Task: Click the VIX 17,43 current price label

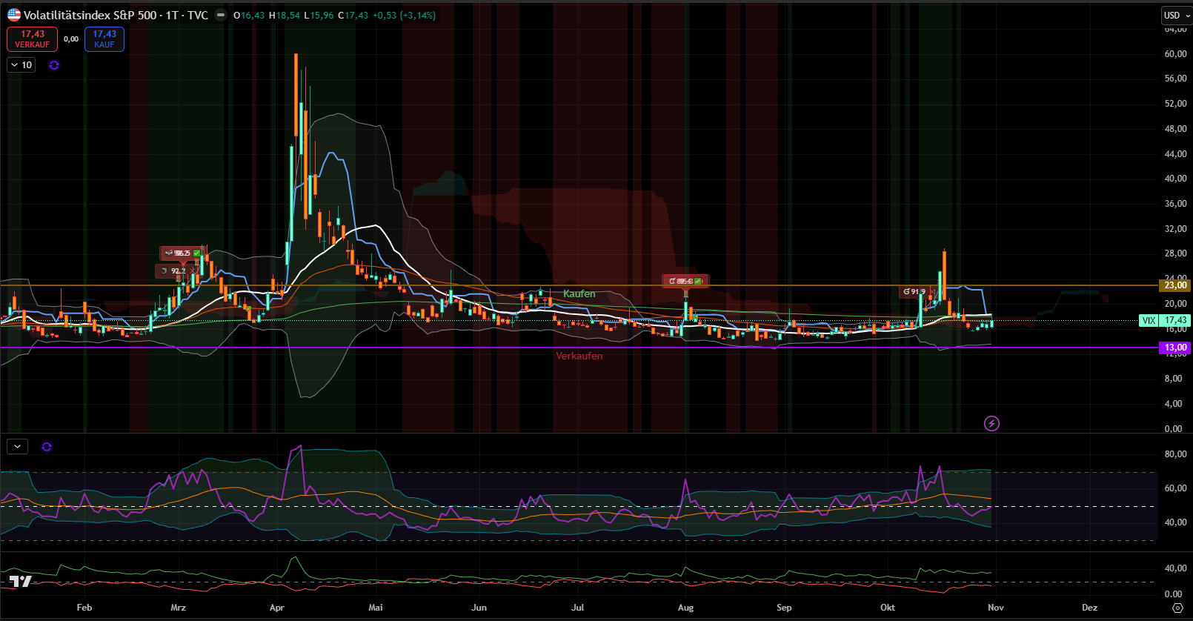Action: pyautogui.click(x=1165, y=321)
